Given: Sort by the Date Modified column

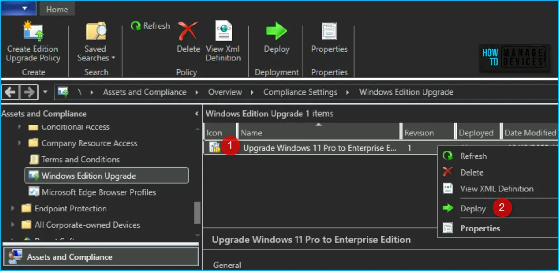Looking at the screenshot, I should coord(530,133).
